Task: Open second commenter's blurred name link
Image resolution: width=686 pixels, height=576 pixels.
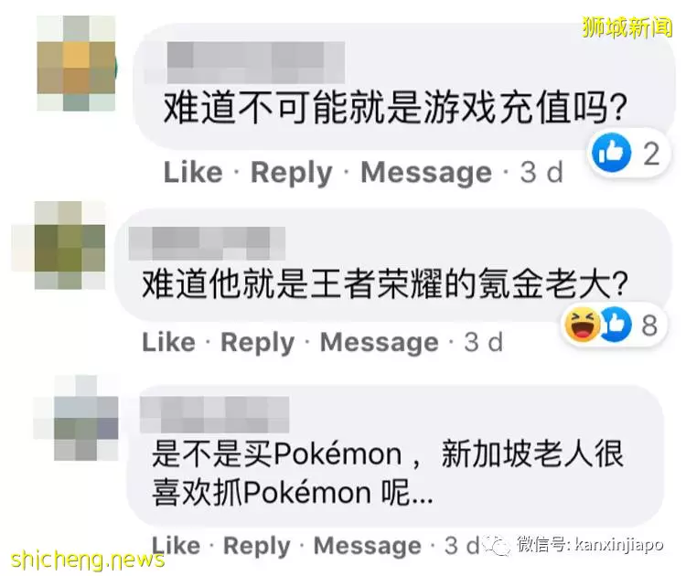Action: (x=207, y=243)
